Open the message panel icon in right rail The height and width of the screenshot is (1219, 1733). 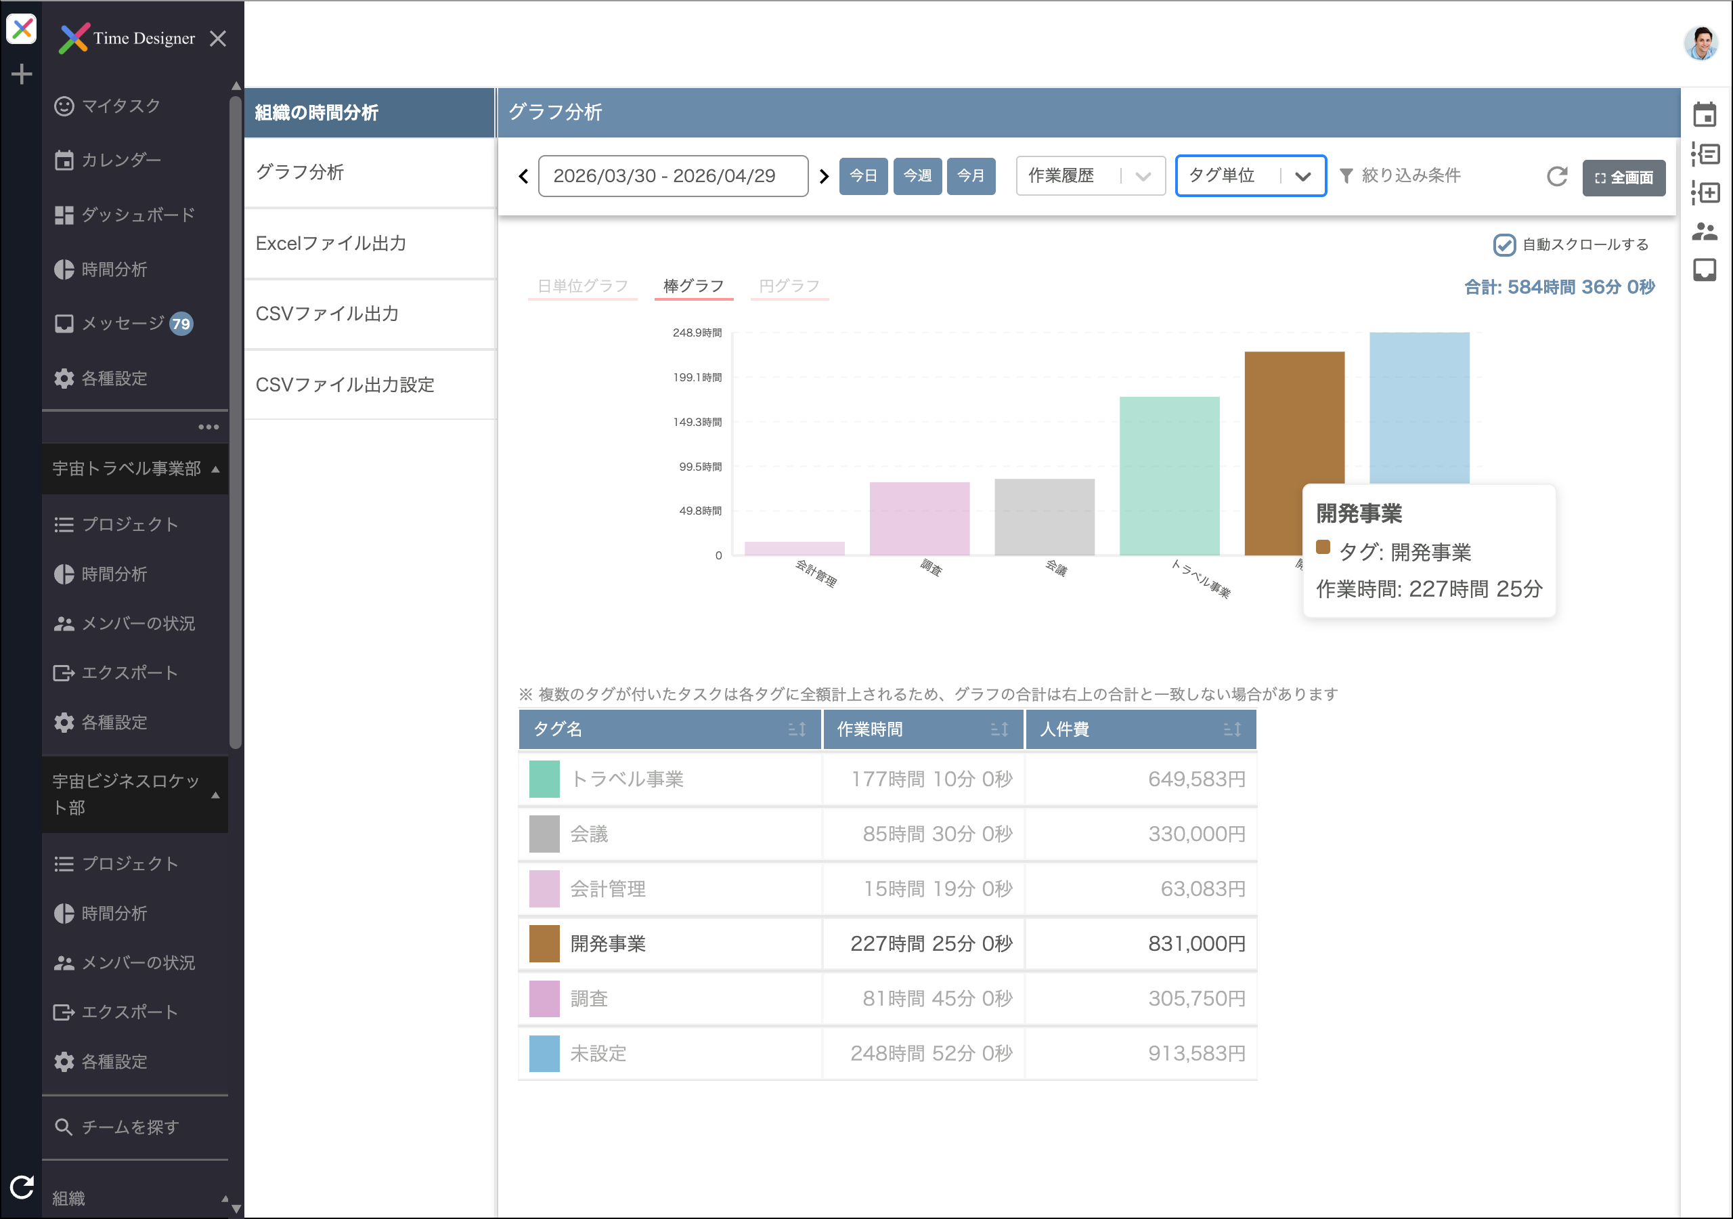(1705, 270)
